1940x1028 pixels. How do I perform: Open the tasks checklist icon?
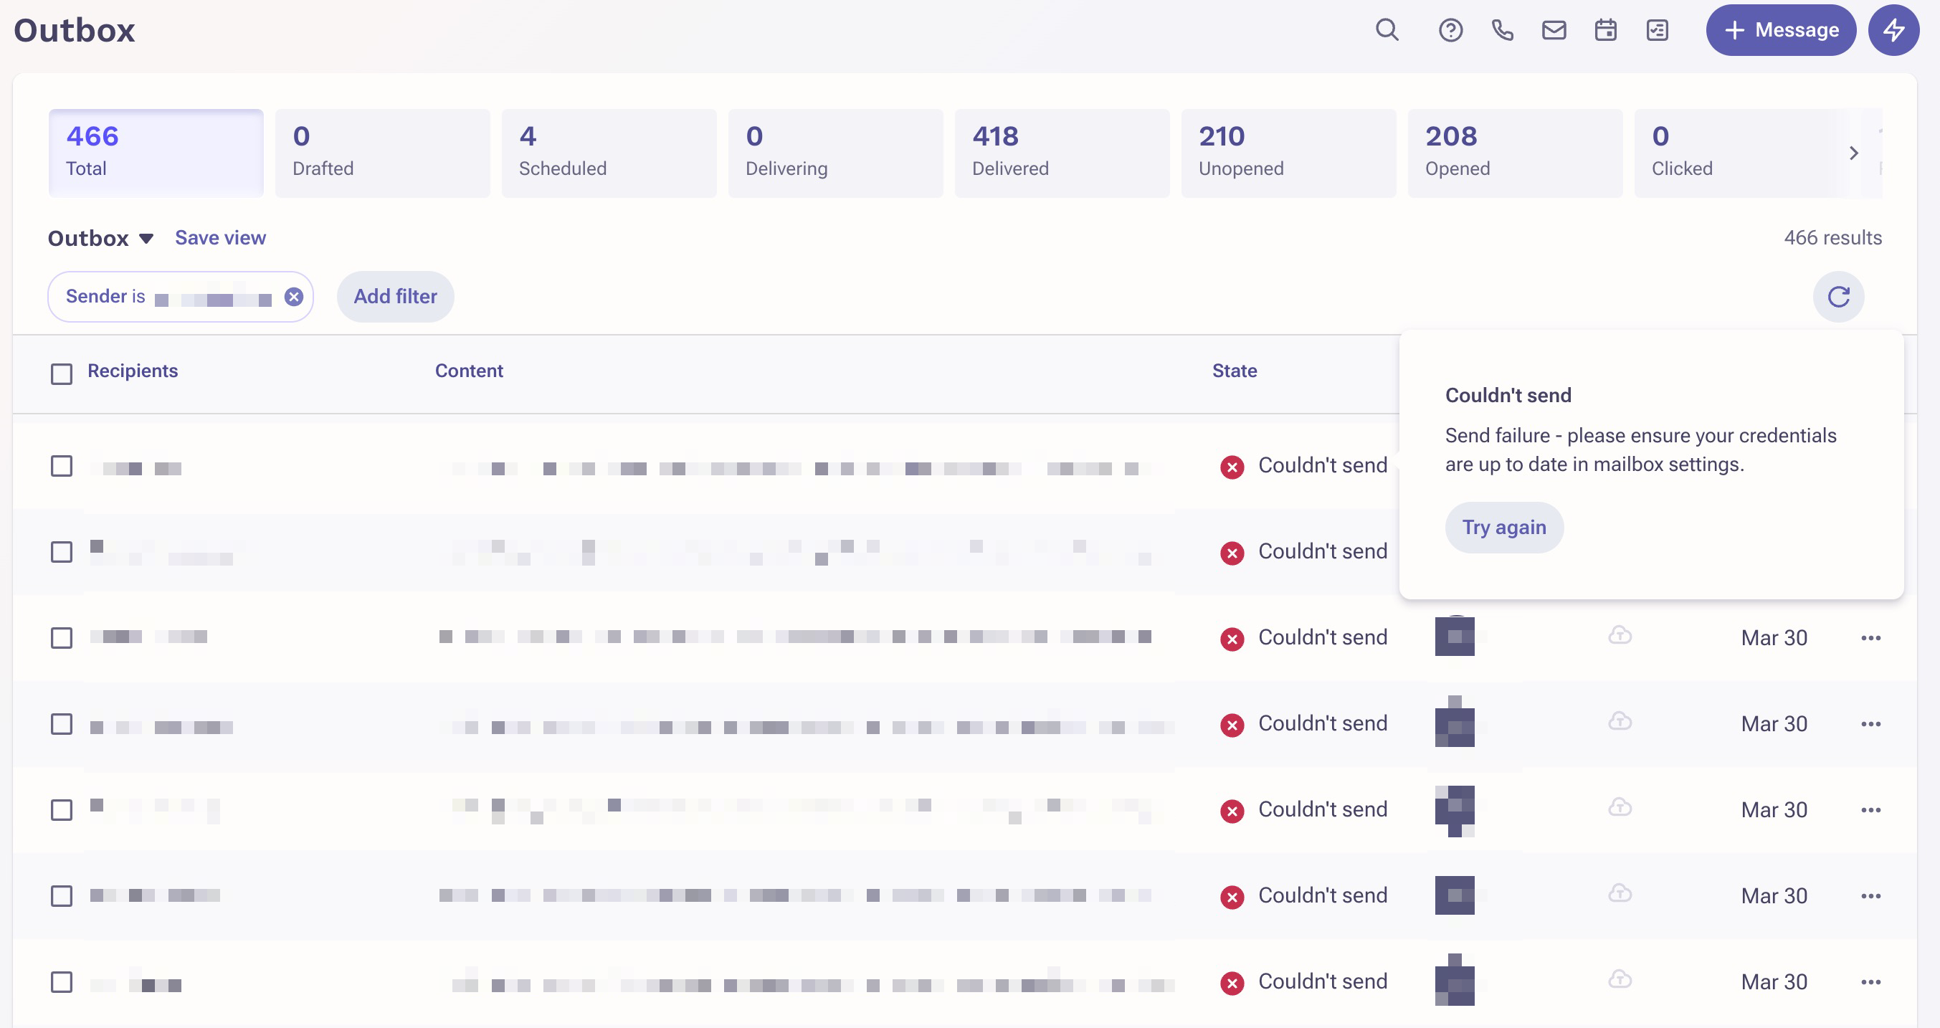coord(1657,30)
